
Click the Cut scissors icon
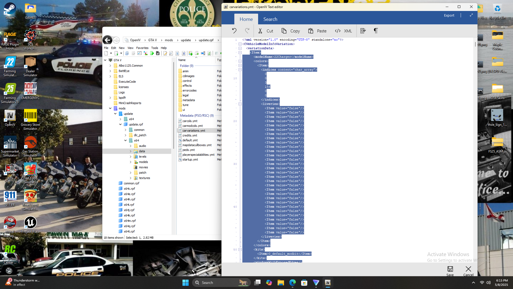tap(260, 31)
